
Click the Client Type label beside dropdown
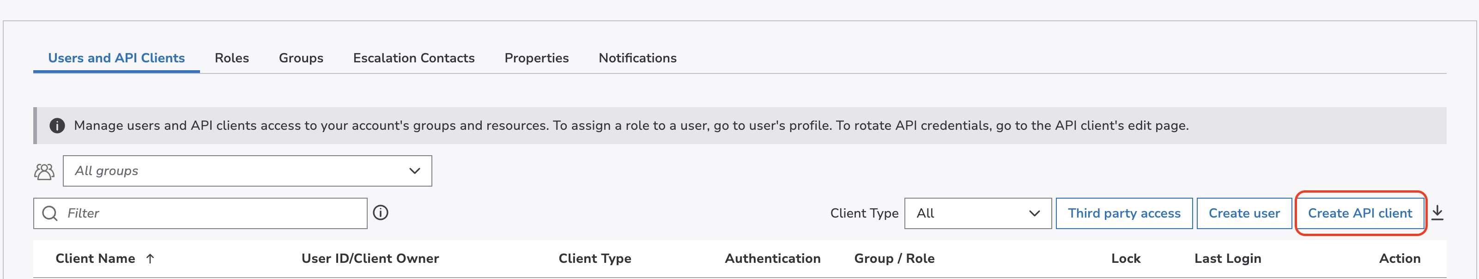click(864, 213)
